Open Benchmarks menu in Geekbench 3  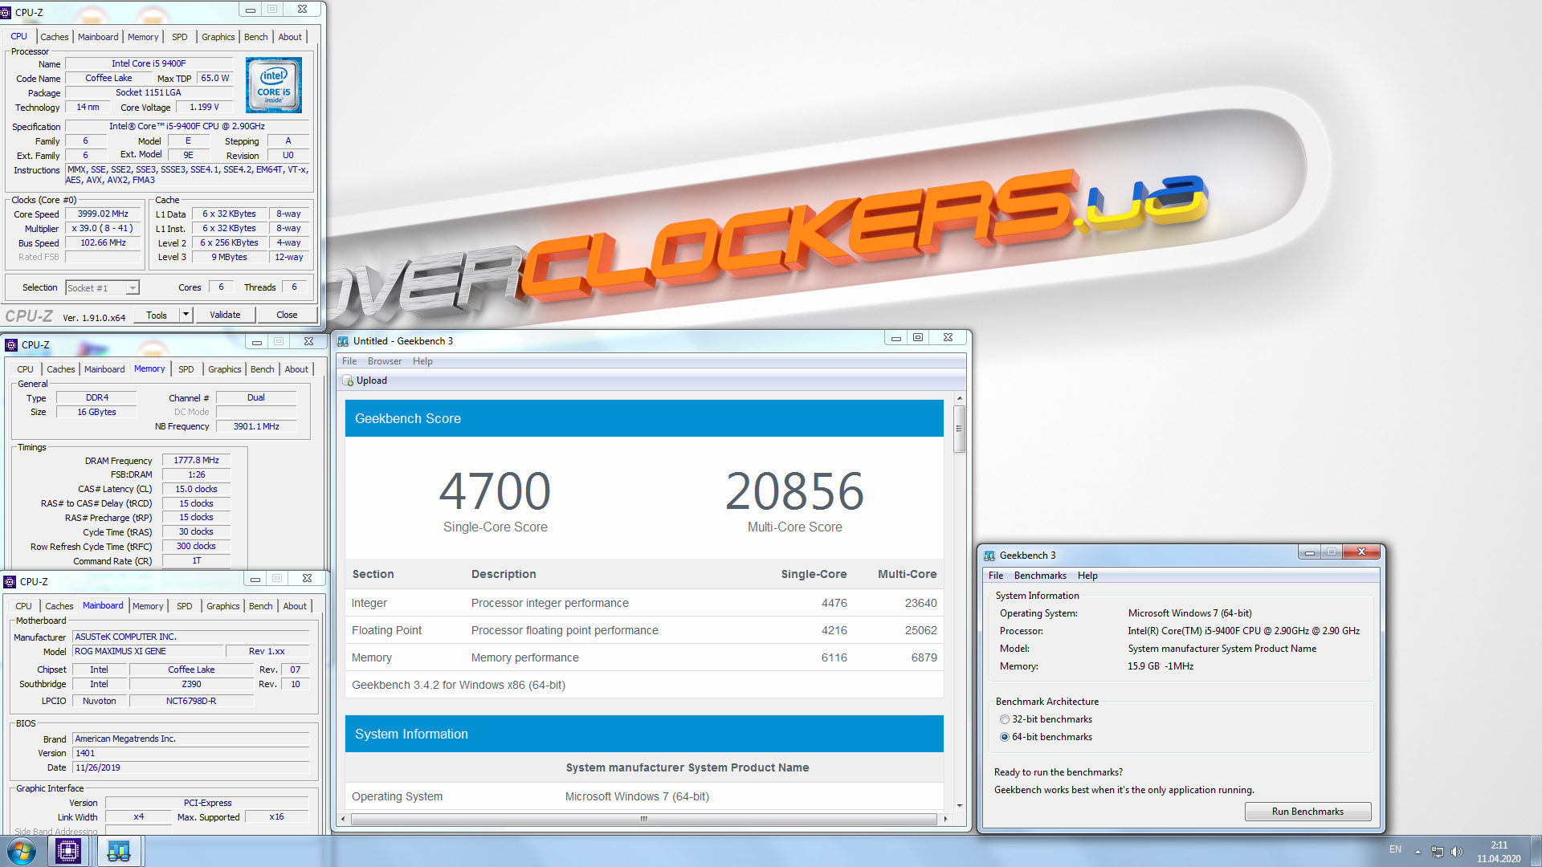(1040, 576)
